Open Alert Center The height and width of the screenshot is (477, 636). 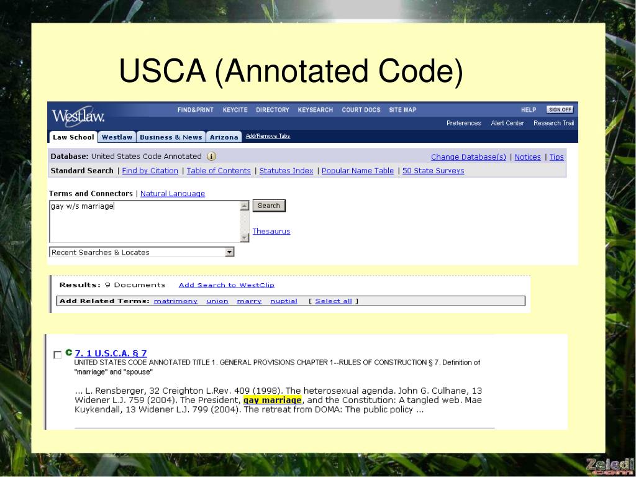point(507,123)
